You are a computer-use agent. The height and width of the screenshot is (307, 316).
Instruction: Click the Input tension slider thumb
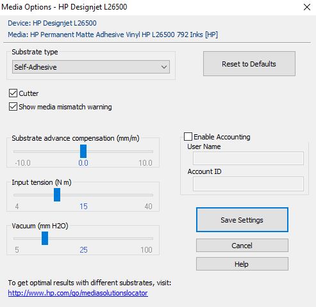[57, 194]
